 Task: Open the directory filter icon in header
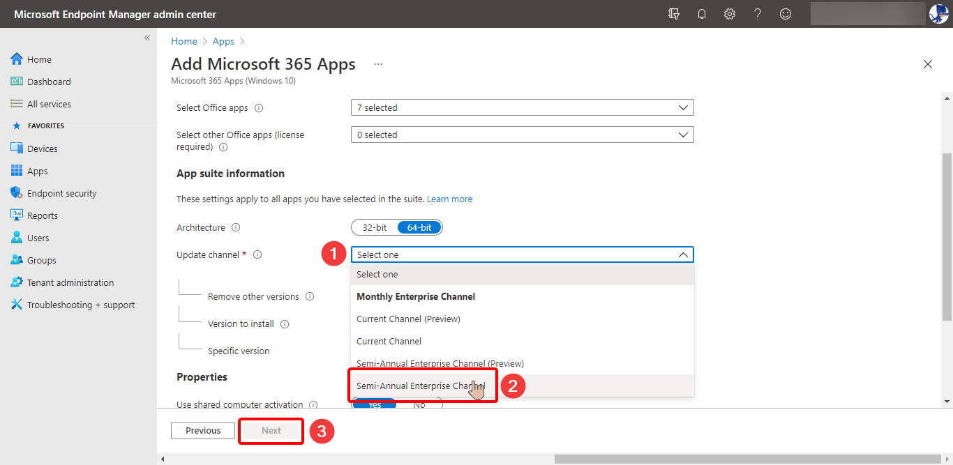[x=674, y=14]
